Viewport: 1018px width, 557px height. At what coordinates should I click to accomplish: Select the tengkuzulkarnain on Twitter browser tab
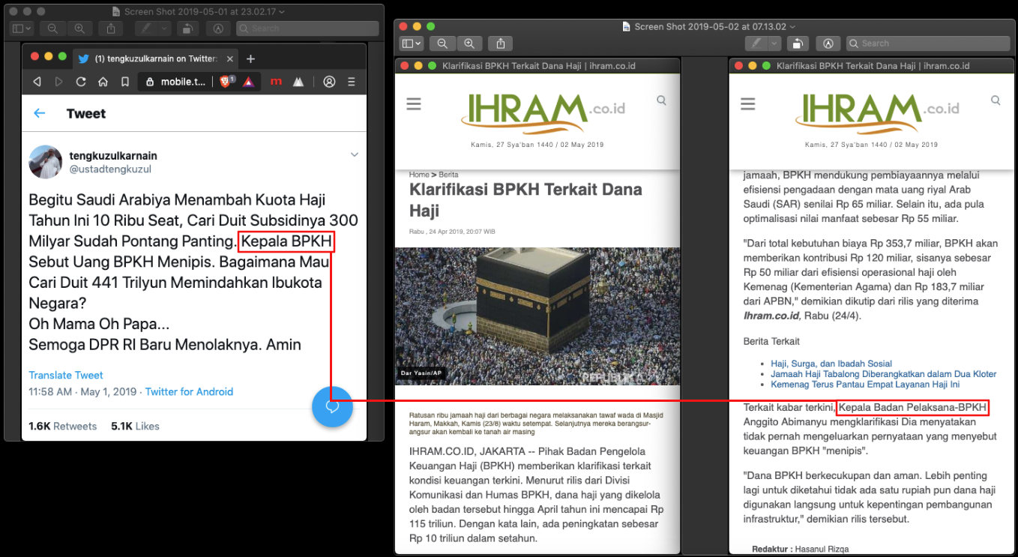pos(154,58)
